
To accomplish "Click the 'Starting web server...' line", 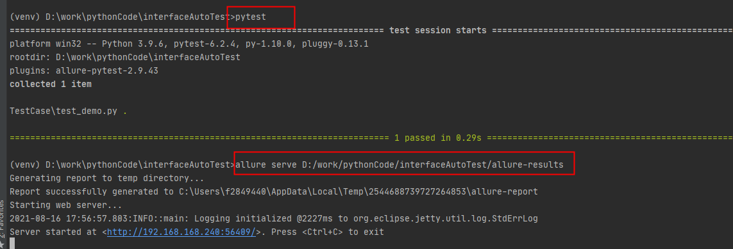I will pyautogui.click(x=65, y=205).
